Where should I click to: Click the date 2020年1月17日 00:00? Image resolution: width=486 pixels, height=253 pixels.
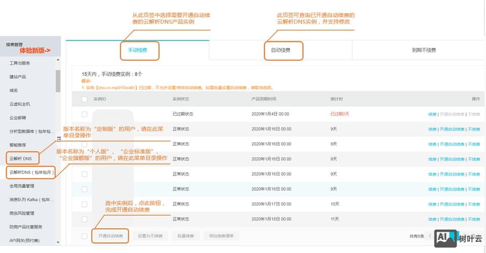click(271, 204)
